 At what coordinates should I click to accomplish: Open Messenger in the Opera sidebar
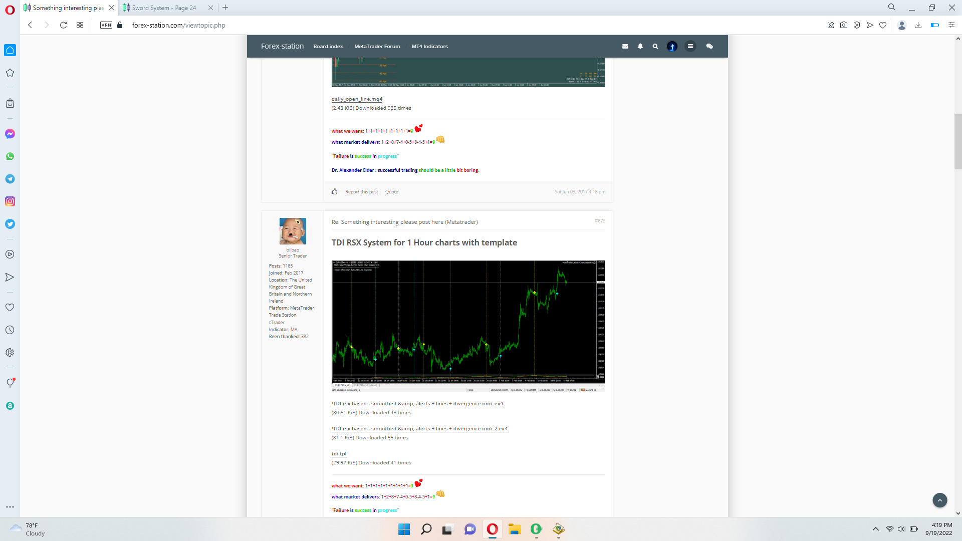pos(10,134)
